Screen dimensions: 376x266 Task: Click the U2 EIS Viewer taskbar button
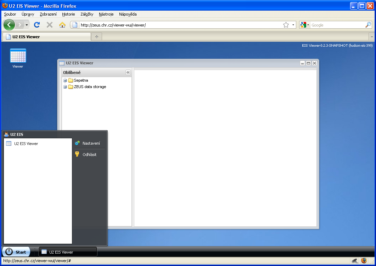[x=67, y=252]
